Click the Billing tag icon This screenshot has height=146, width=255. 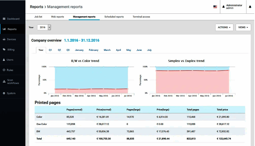point(4,50)
